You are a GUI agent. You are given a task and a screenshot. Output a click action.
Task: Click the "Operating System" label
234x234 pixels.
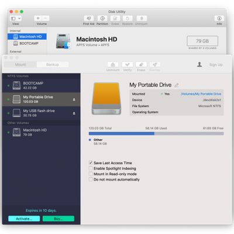[x=145, y=112]
